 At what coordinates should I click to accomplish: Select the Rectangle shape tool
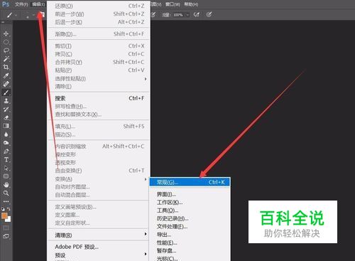[x=6, y=176]
